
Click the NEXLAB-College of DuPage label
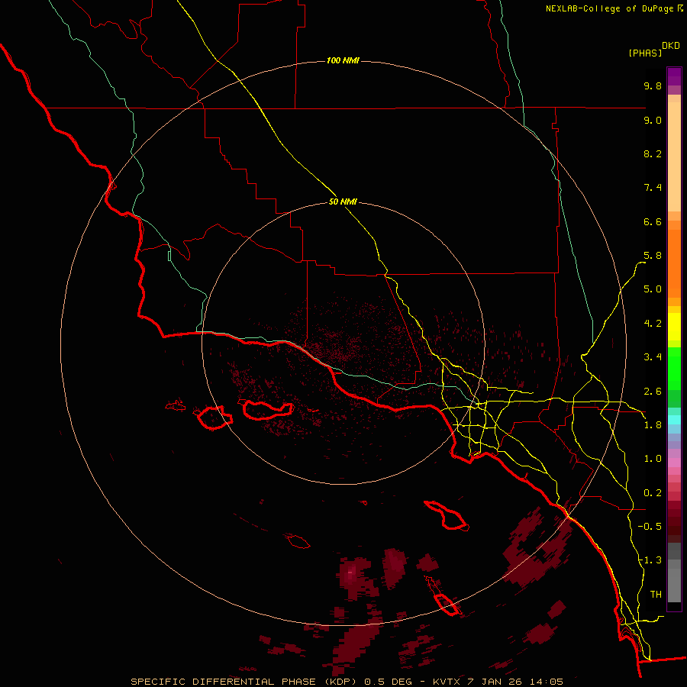point(611,8)
